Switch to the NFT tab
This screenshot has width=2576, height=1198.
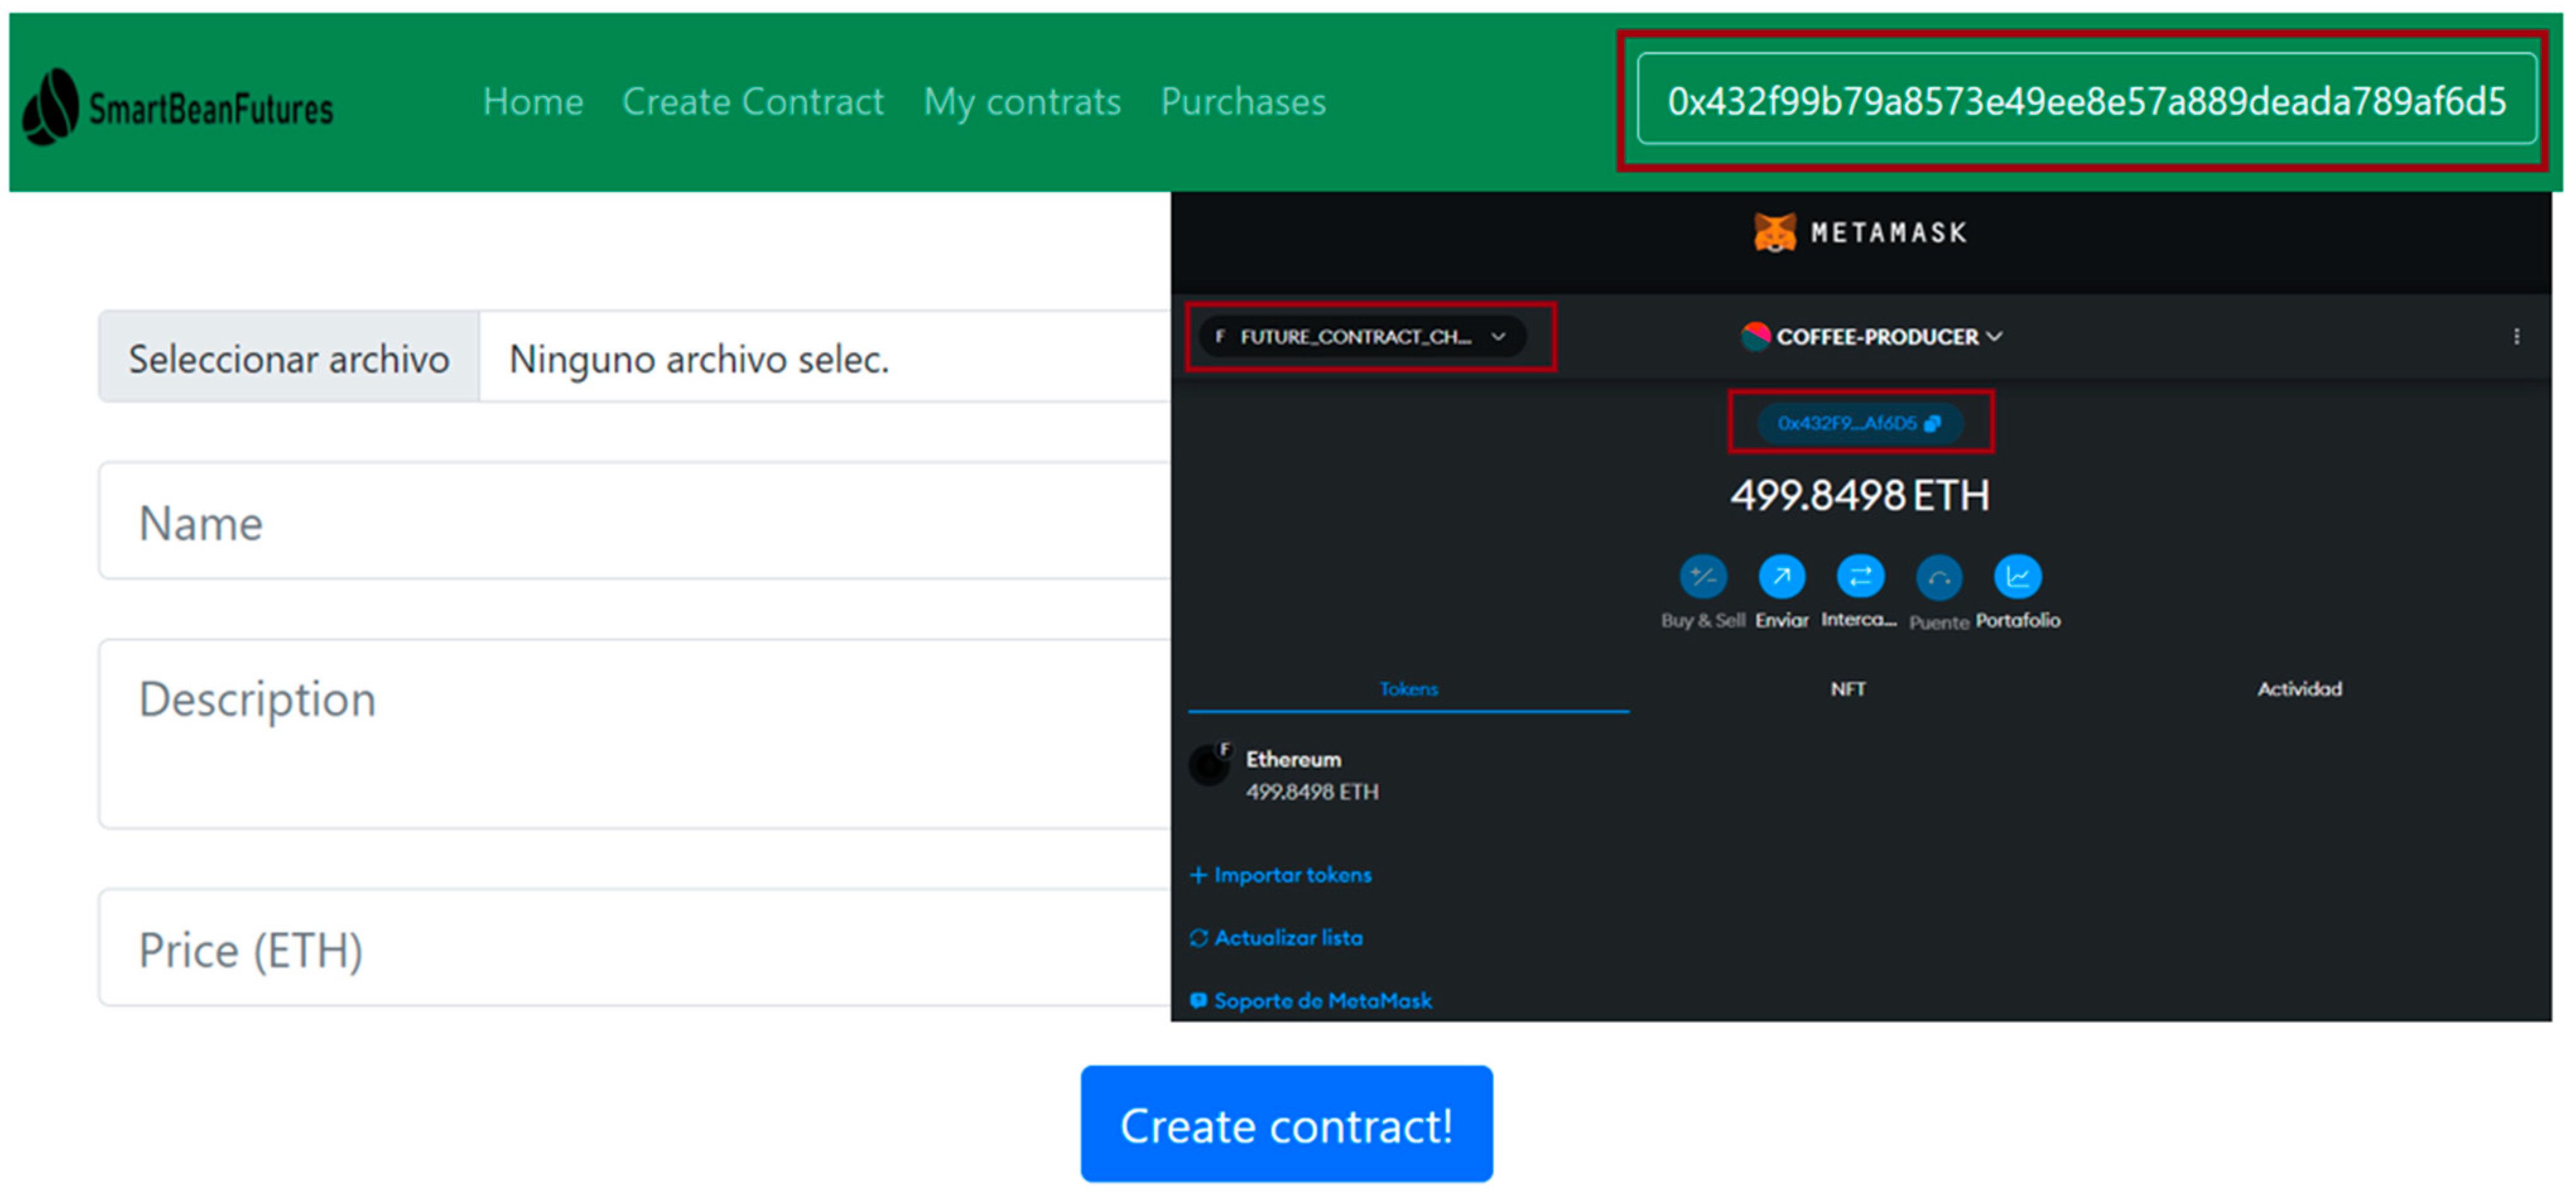pyautogui.click(x=1847, y=689)
